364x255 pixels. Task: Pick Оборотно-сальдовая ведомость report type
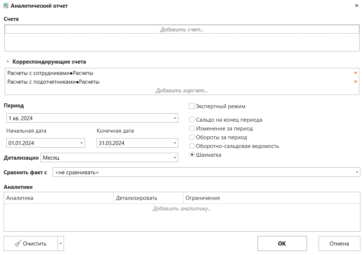192,146
